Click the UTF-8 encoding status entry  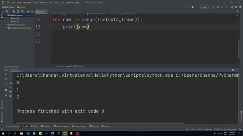click(x=200, y=129)
